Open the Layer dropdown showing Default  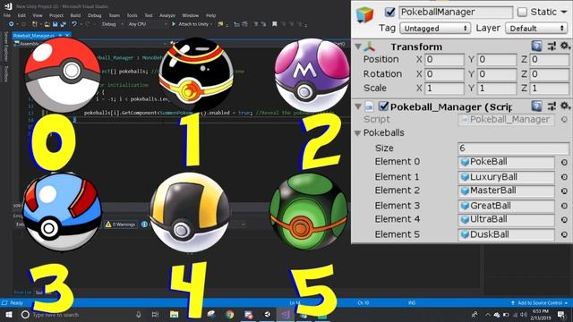point(536,28)
